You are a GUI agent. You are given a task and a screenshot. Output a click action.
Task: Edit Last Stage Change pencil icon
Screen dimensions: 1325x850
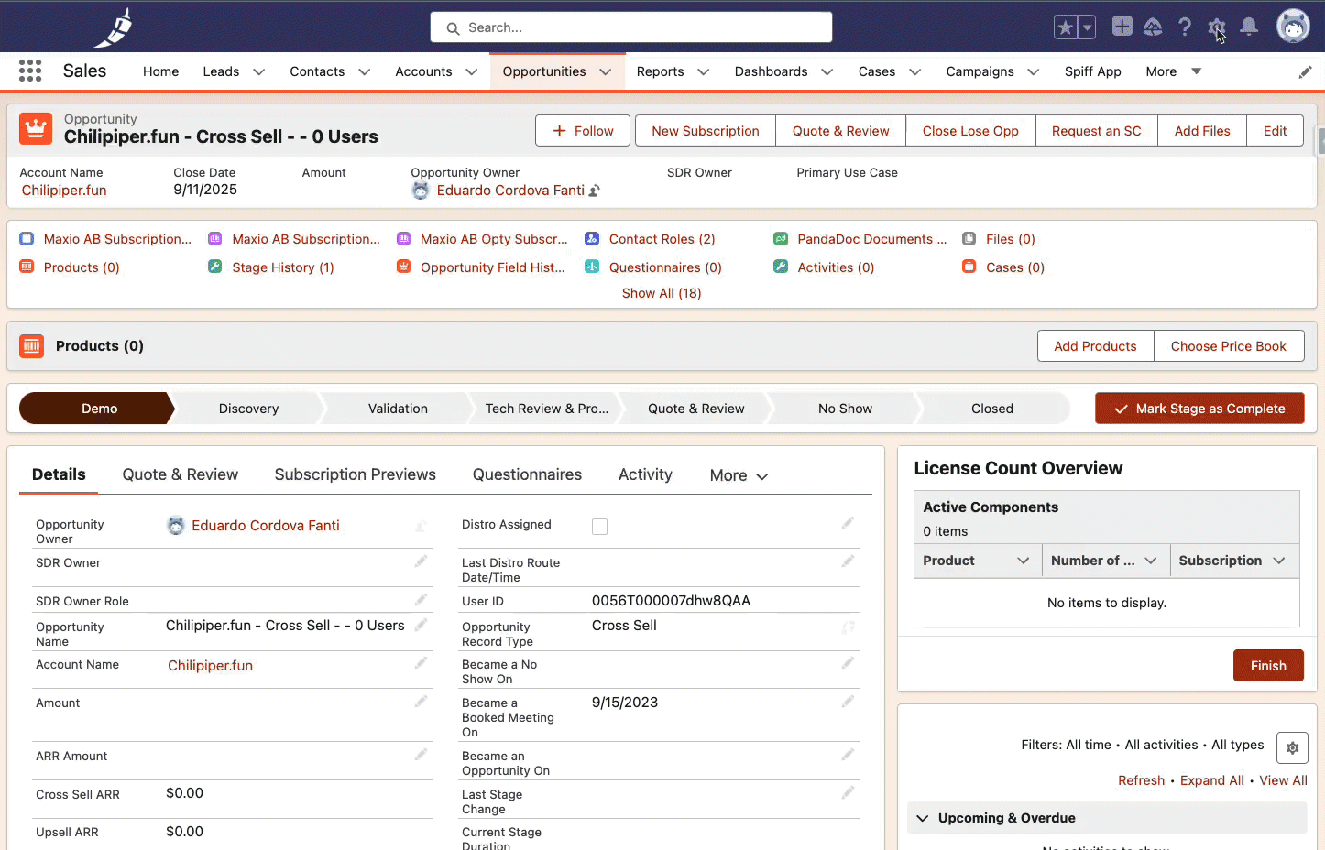(x=848, y=793)
